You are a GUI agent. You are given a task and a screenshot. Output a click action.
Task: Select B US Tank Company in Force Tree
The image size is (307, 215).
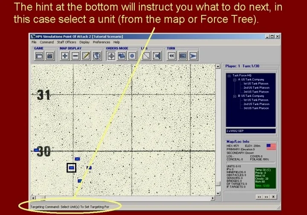coord(251,96)
